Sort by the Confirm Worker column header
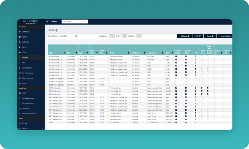This screenshot has height=149, width=249. pyautogui.click(x=178, y=52)
